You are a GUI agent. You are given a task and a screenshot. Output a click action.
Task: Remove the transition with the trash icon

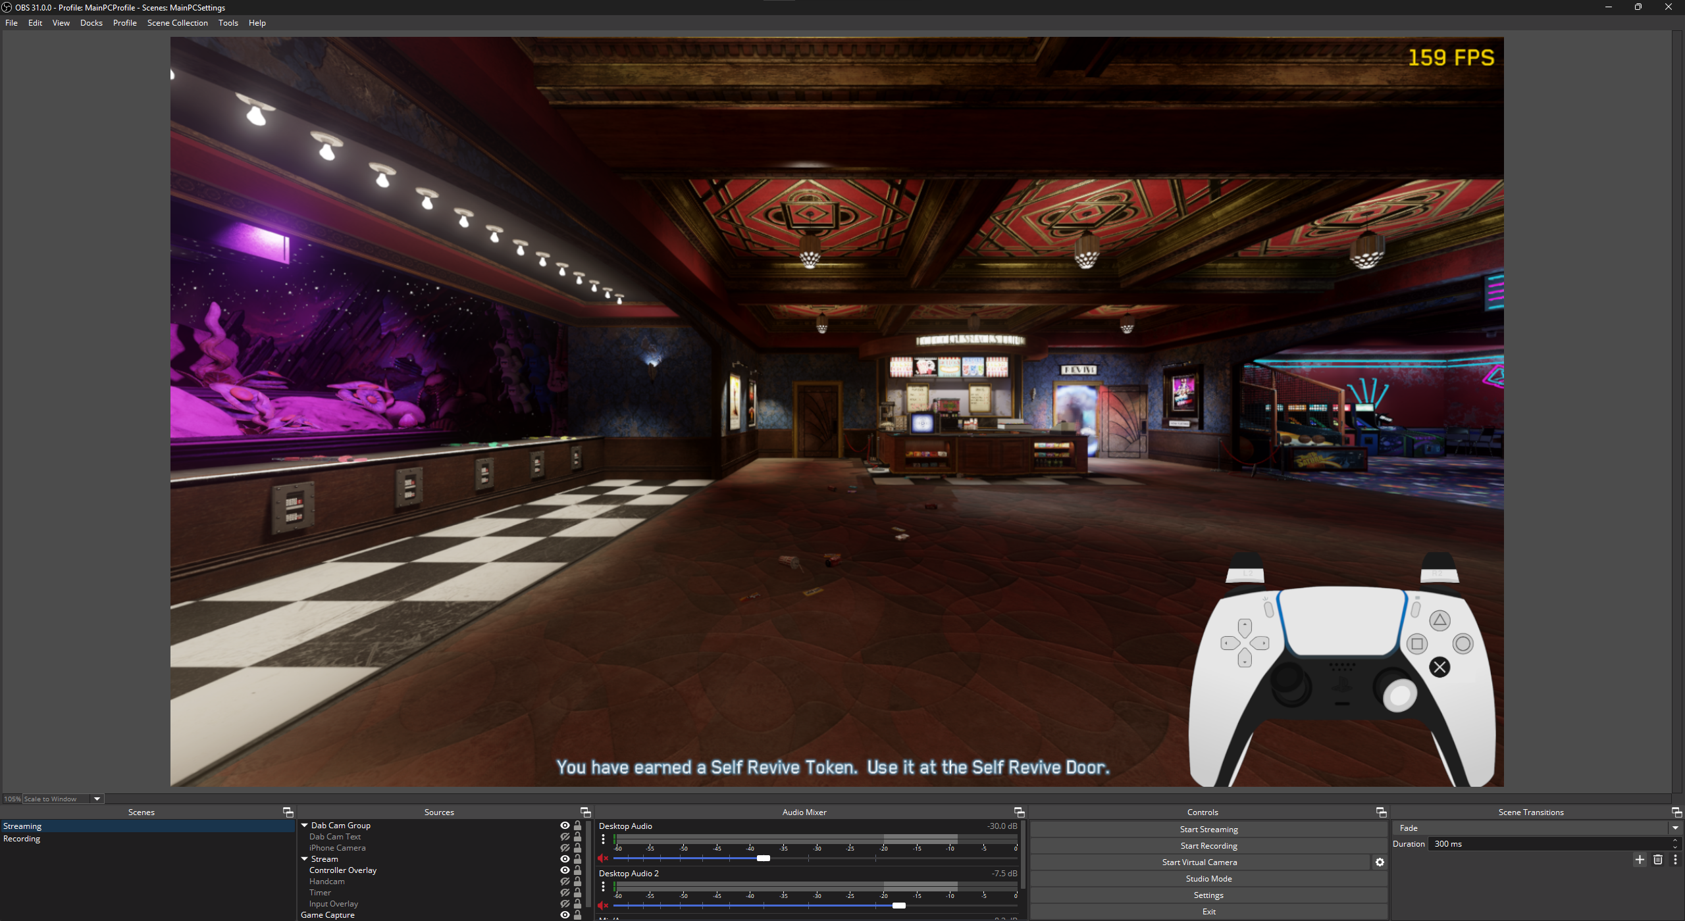pyautogui.click(x=1658, y=860)
